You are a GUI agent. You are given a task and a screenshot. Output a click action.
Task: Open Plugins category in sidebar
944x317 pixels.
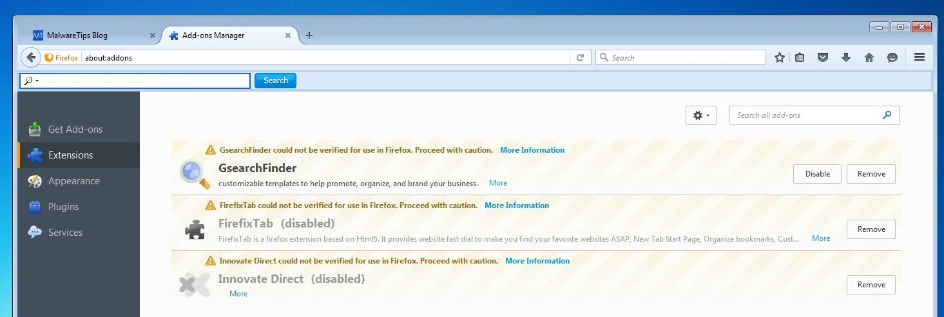(x=79, y=207)
